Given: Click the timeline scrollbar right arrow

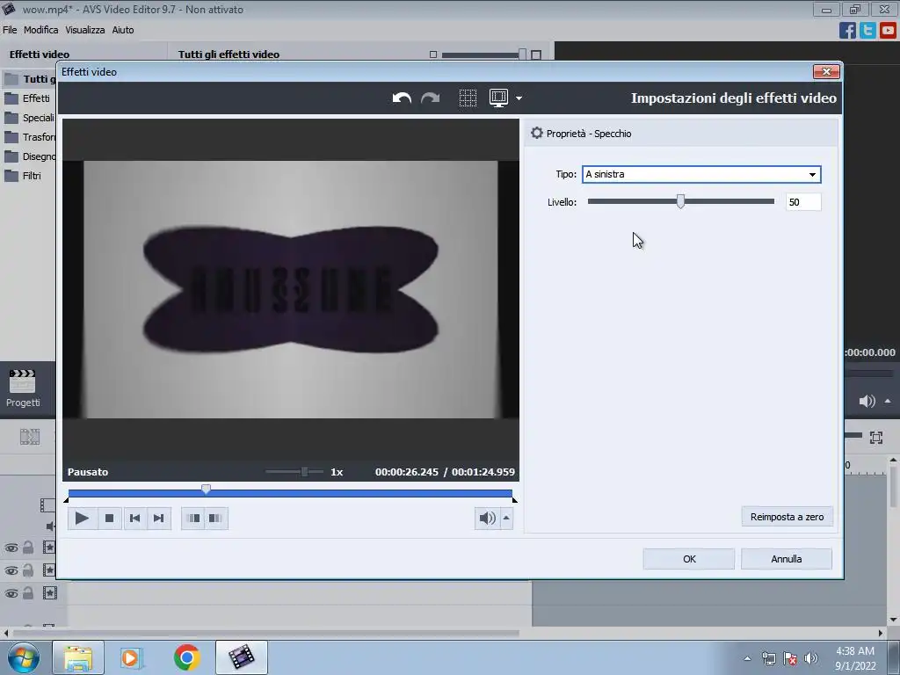Looking at the screenshot, I should (881, 633).
